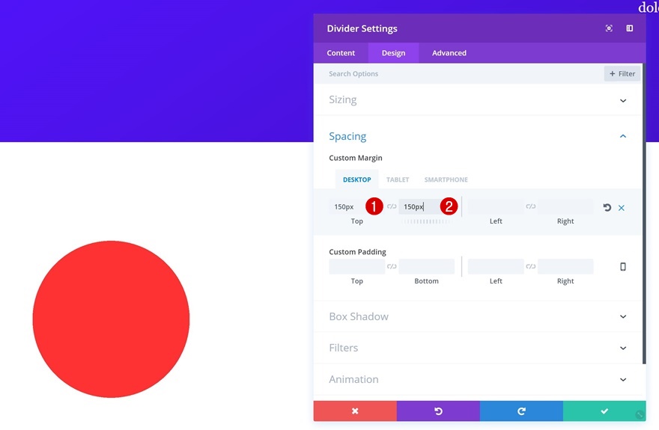Toggle margin left-right link icon
Screen dimensions: 659x430
(x=531, y=206)
